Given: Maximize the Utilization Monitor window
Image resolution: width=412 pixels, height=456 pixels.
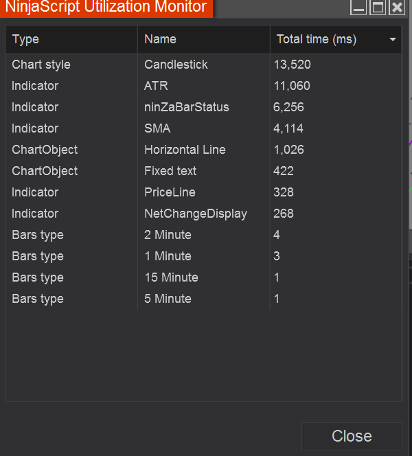Looking at the screenshot, I should [377, 8].
